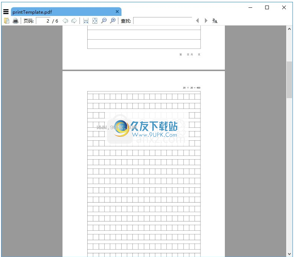Close the printTemplate.pdf tab
The image size is (294, 257).
pyautogui.click(x=117, y=11)
